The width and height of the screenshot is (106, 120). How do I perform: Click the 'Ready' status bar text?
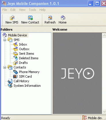click(6, 118)
